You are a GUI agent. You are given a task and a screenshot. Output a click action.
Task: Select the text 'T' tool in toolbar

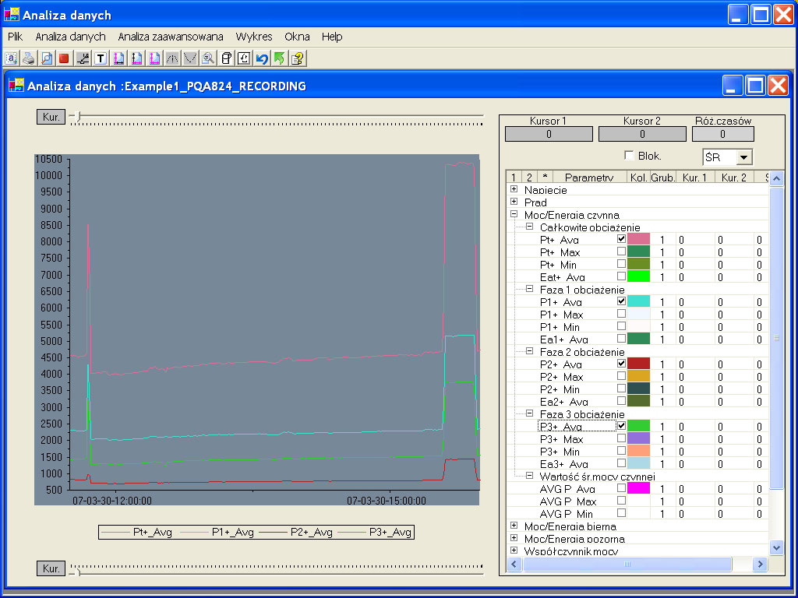click(101, 58)
